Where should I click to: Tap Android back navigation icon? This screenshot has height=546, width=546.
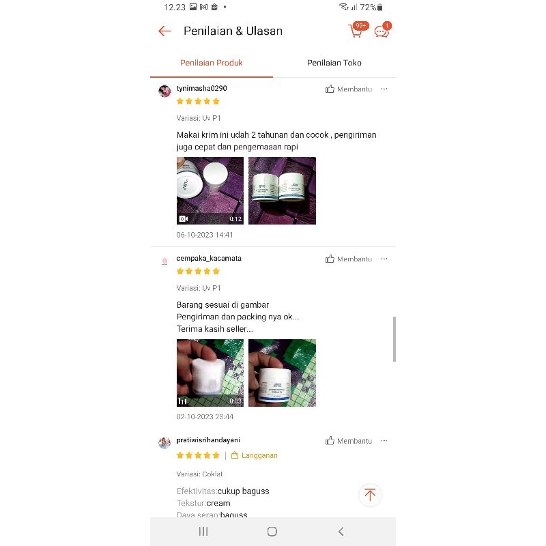coord(341,532)
